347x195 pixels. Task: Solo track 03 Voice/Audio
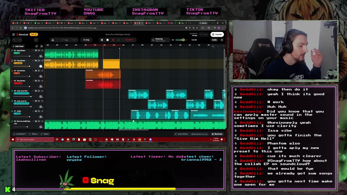(x=39, y=70)
